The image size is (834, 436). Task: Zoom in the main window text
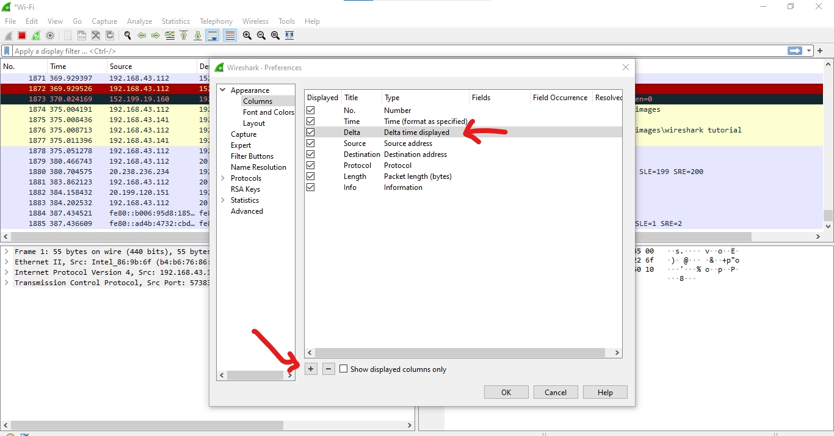(247, 35)
